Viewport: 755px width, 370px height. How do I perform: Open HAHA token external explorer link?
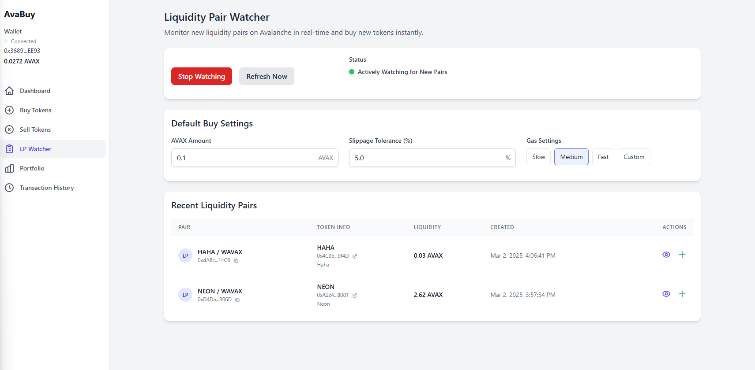tap(355, 256)
